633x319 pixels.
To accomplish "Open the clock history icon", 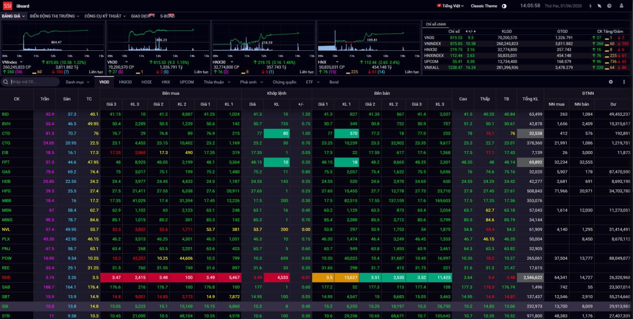I will [x=610, y=6].
